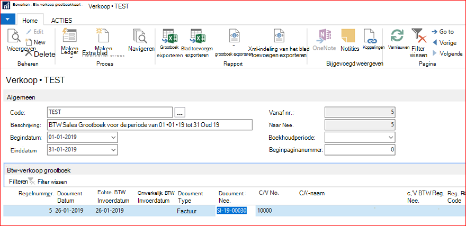Click the Document Datum 26-01-2019 cell
Screen dimensions: 466x226
[x=69, y=211]
